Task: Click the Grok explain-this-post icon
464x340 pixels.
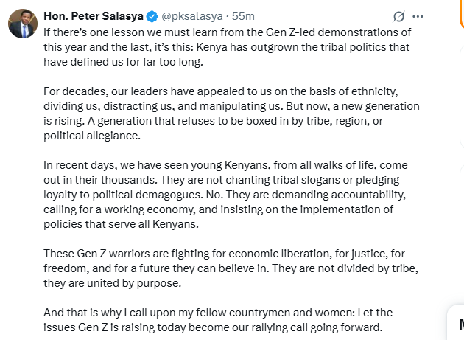Action: coord(398,16)
